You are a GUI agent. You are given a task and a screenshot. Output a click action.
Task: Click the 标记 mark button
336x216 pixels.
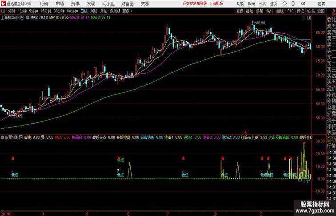(300, 11)
